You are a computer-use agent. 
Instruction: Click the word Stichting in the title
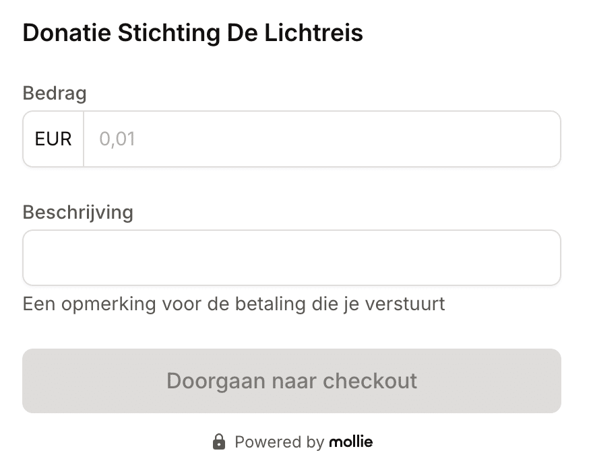click(x=168, y=33)
